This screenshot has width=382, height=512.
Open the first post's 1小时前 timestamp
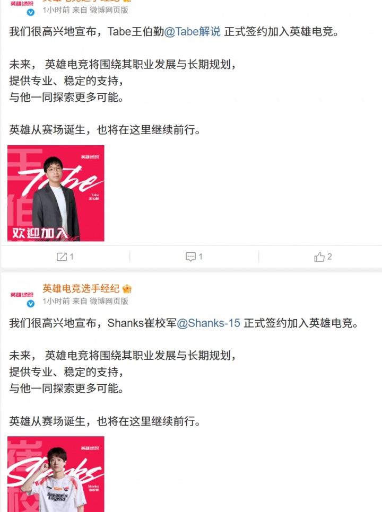tap(56, 10)
